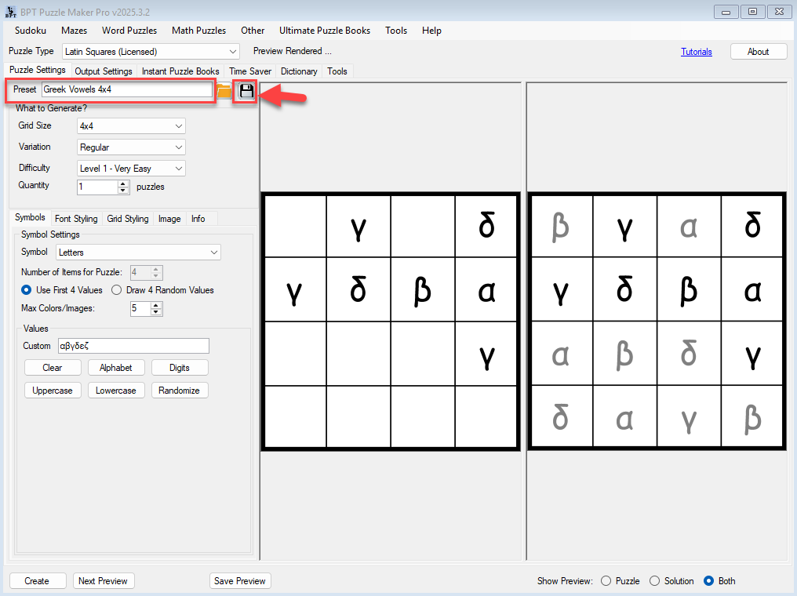The height and width of the screenshot is (596, 797).
Task: Decrease Max Colors/Images with the down arrow
Action: 155,312
